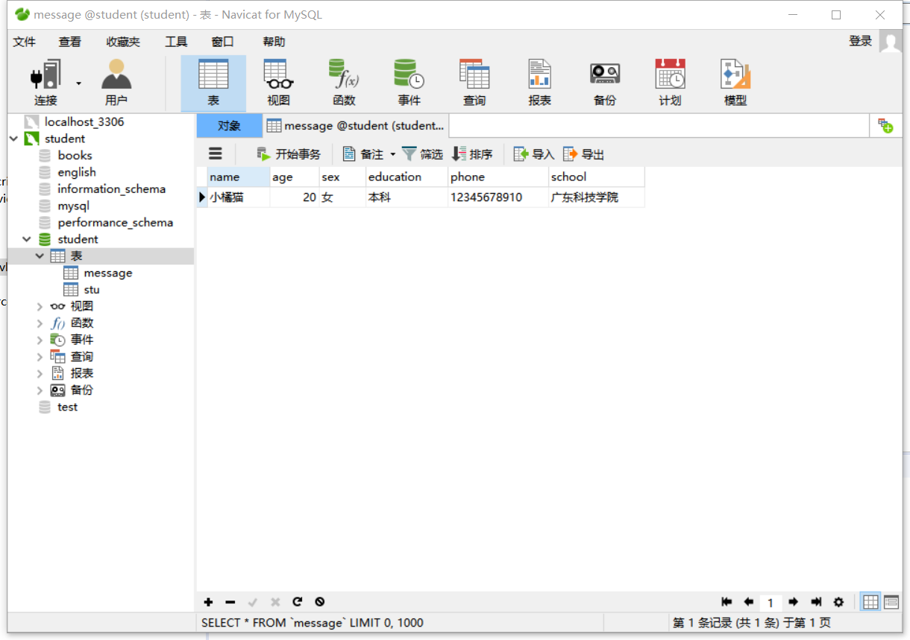Expand the 事件 events node
The width and height of the screenshot is (910, 640).
coord(40,340)
